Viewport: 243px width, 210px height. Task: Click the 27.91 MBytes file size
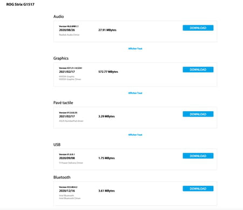(x=107, y=30)
